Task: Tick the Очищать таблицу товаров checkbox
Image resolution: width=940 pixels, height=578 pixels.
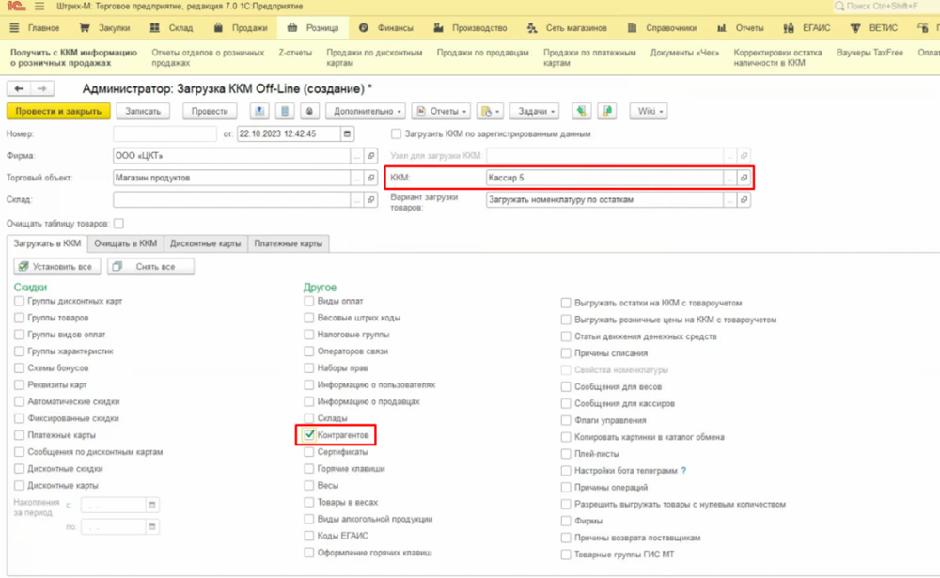Action: click(118, 224)
